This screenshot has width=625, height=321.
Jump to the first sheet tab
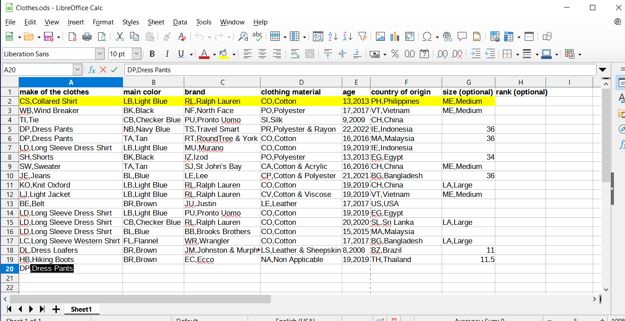pyautogui.click(x=8, y=309)
